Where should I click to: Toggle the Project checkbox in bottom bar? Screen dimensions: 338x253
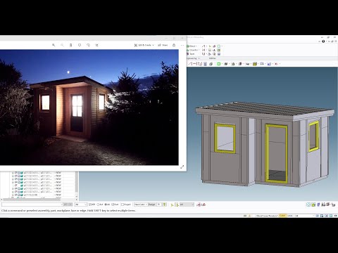[x=123, y=205]
